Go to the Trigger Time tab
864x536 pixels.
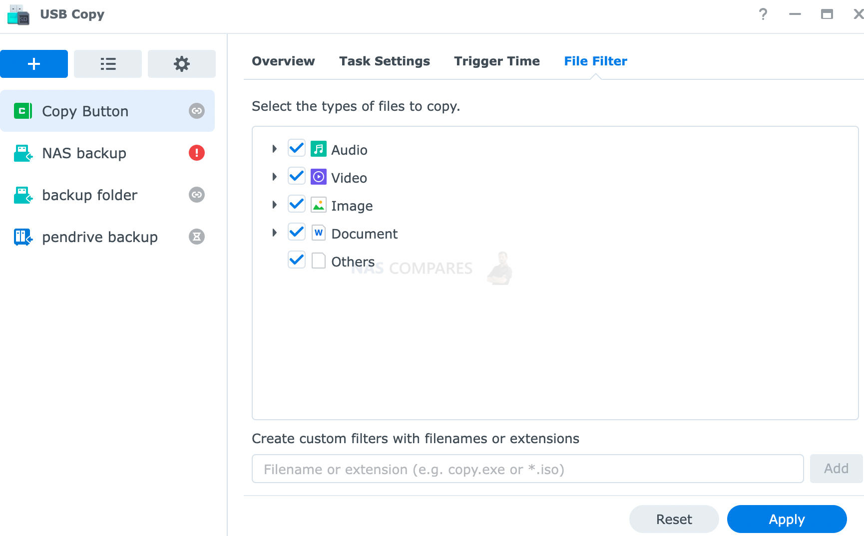tap(497, 61)
